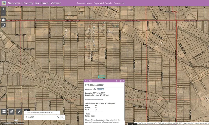Screen dimensions: 209x125
Task: Return map to default home extent
Action: coord(3,20)
